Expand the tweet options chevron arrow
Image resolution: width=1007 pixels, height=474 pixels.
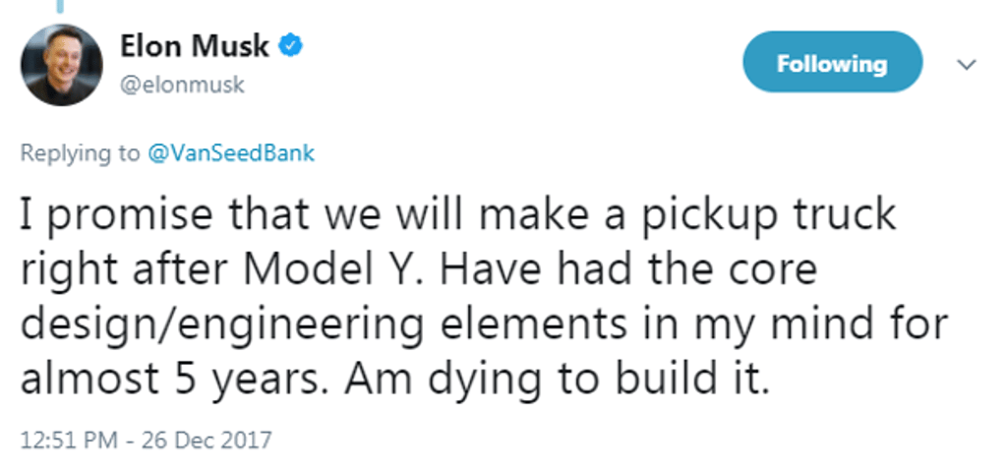[967, 66]
